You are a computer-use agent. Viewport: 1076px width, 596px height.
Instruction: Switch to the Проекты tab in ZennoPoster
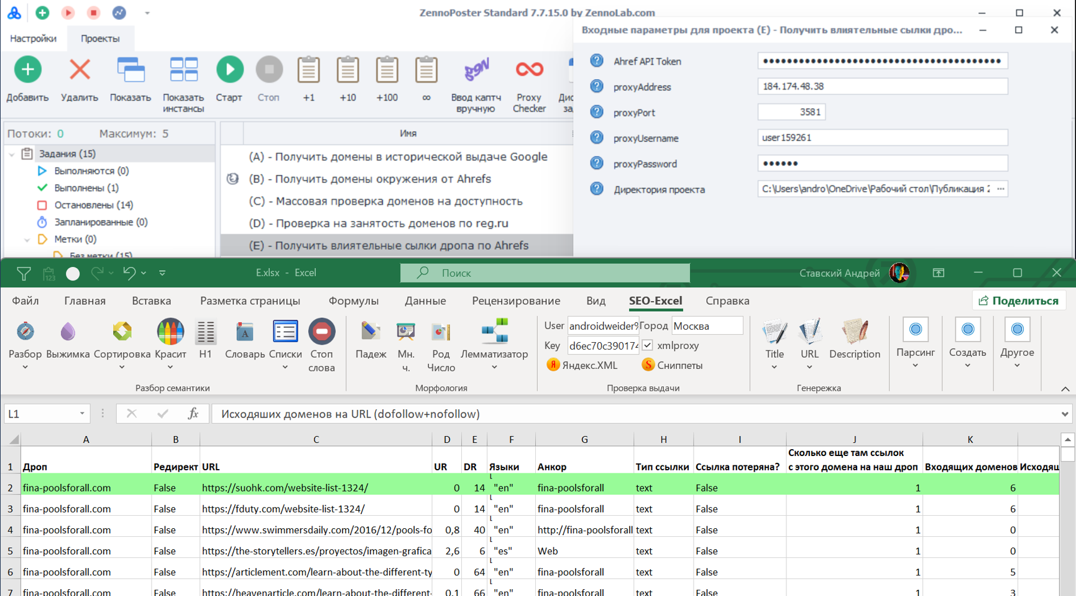(x=100, y=39)
